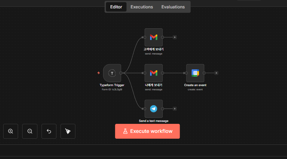
Task: Switch to the Executions tab
Action: point(142,7)
